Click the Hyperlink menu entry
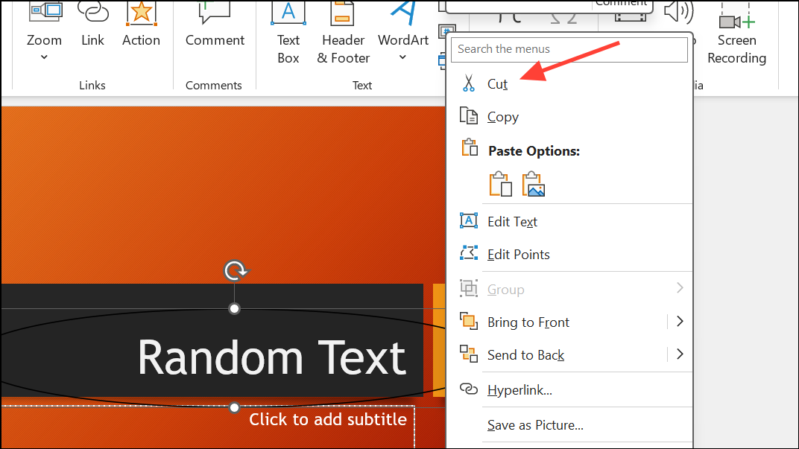Image resolution: width=799 pixels, height=449 pixels. (x=519, y=389)
